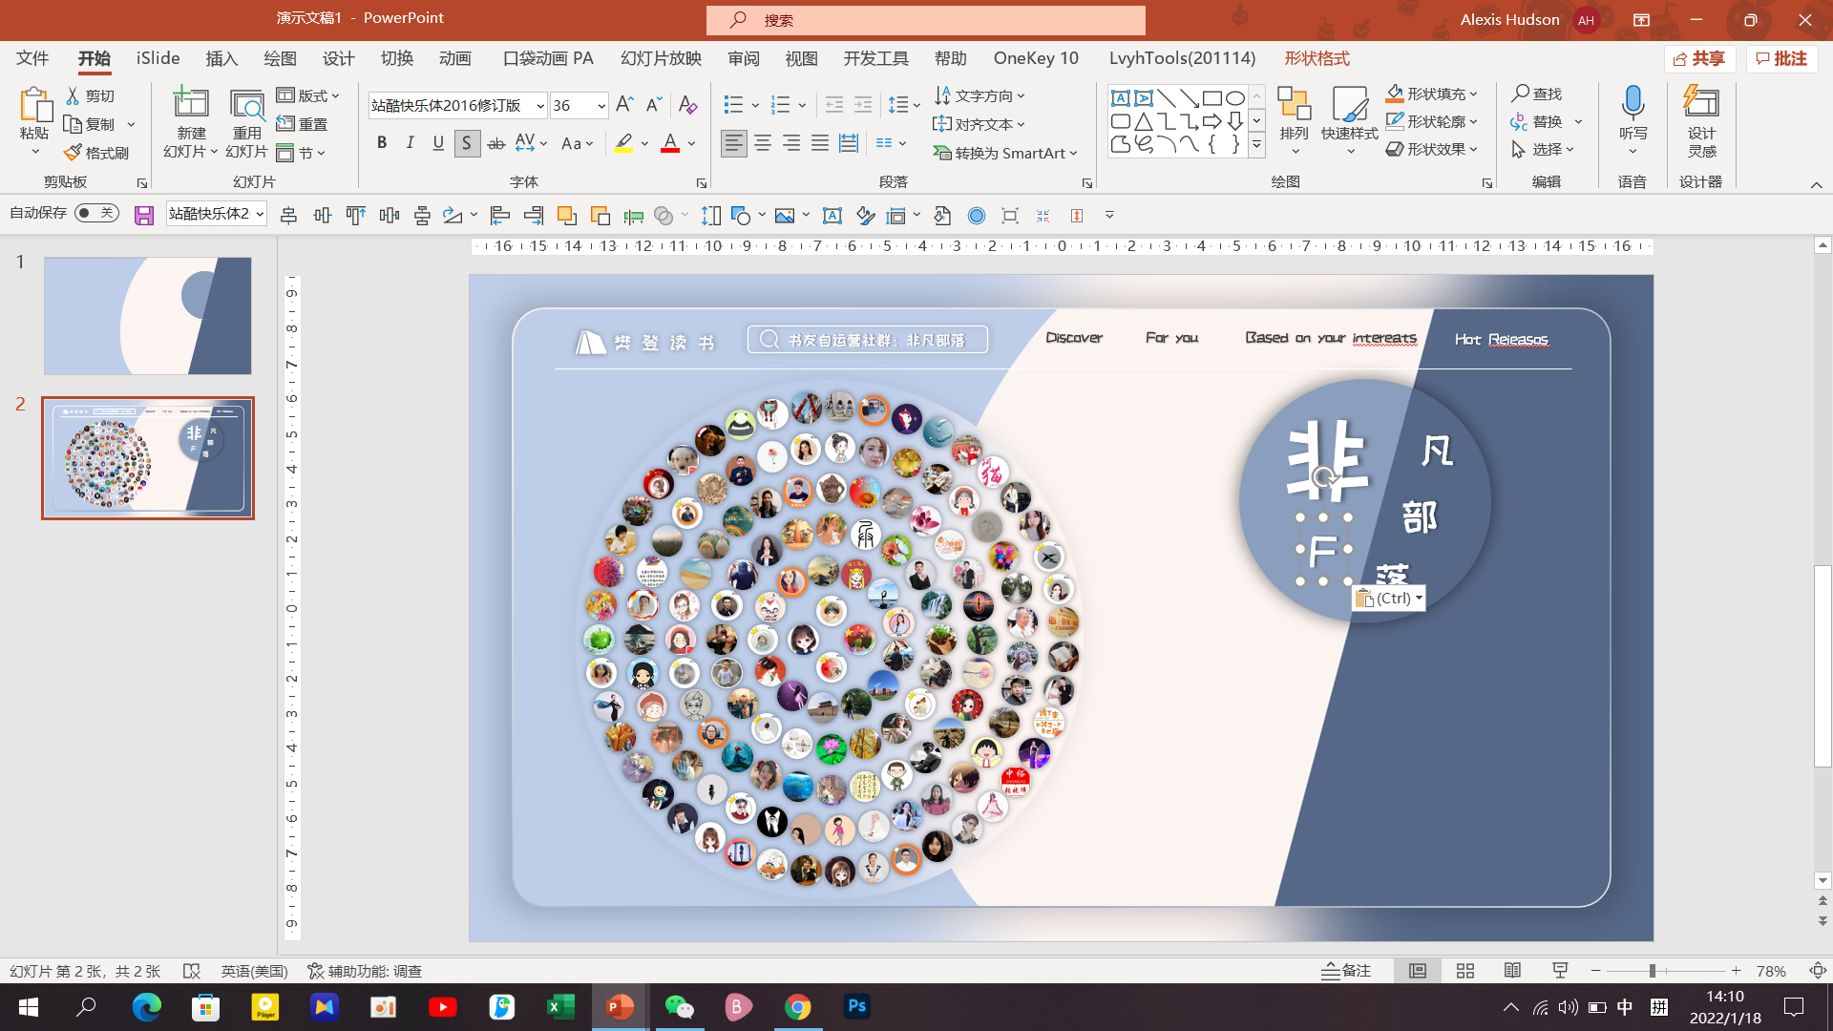Expand the font name combo box
The image size is (1833, 1031).
[x=540, y=106]
